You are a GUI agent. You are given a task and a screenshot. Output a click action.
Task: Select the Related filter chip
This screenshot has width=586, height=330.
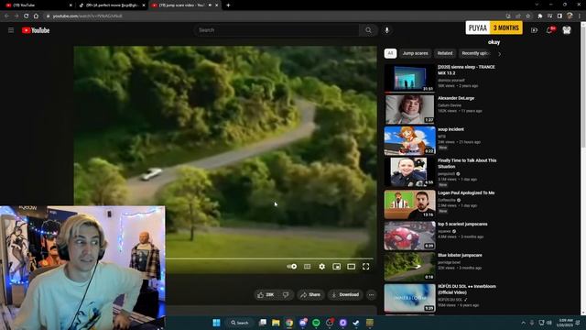[445, 53]
